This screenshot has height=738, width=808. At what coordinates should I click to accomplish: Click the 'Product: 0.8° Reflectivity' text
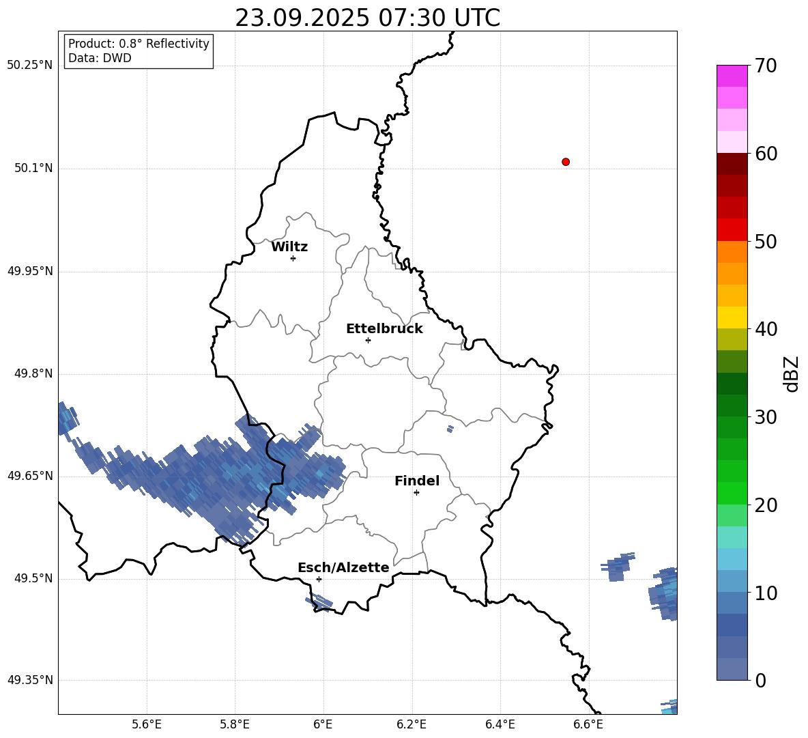click(139, 44)
